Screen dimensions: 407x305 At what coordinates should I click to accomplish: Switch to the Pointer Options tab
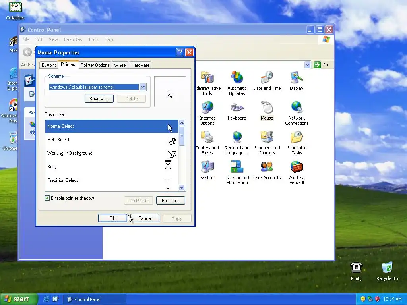point(95,65)
